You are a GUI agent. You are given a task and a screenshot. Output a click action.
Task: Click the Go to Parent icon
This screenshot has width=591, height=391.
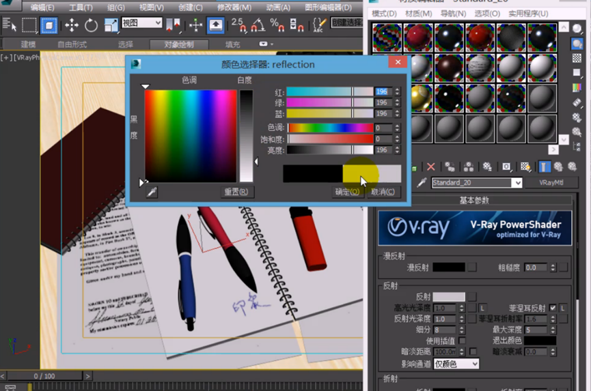pyautogui.click(x=558, y=166)
